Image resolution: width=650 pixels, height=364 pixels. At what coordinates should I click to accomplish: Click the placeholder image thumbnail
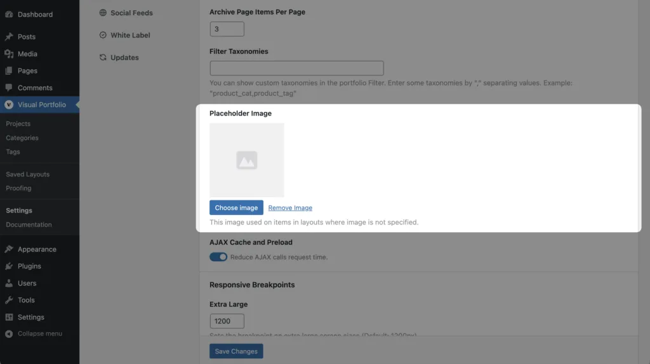[247, 160]
